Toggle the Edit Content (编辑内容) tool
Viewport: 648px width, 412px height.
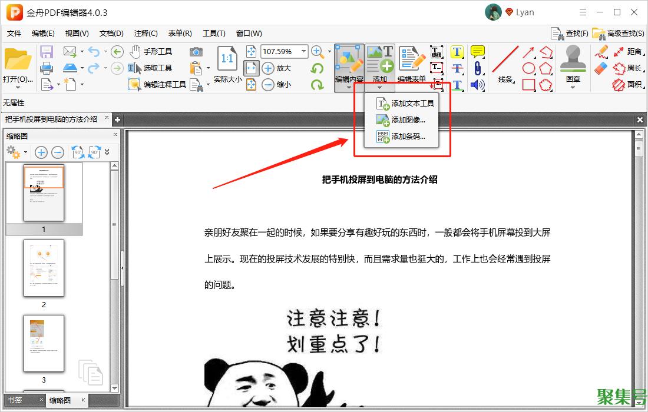pos(349,65)
